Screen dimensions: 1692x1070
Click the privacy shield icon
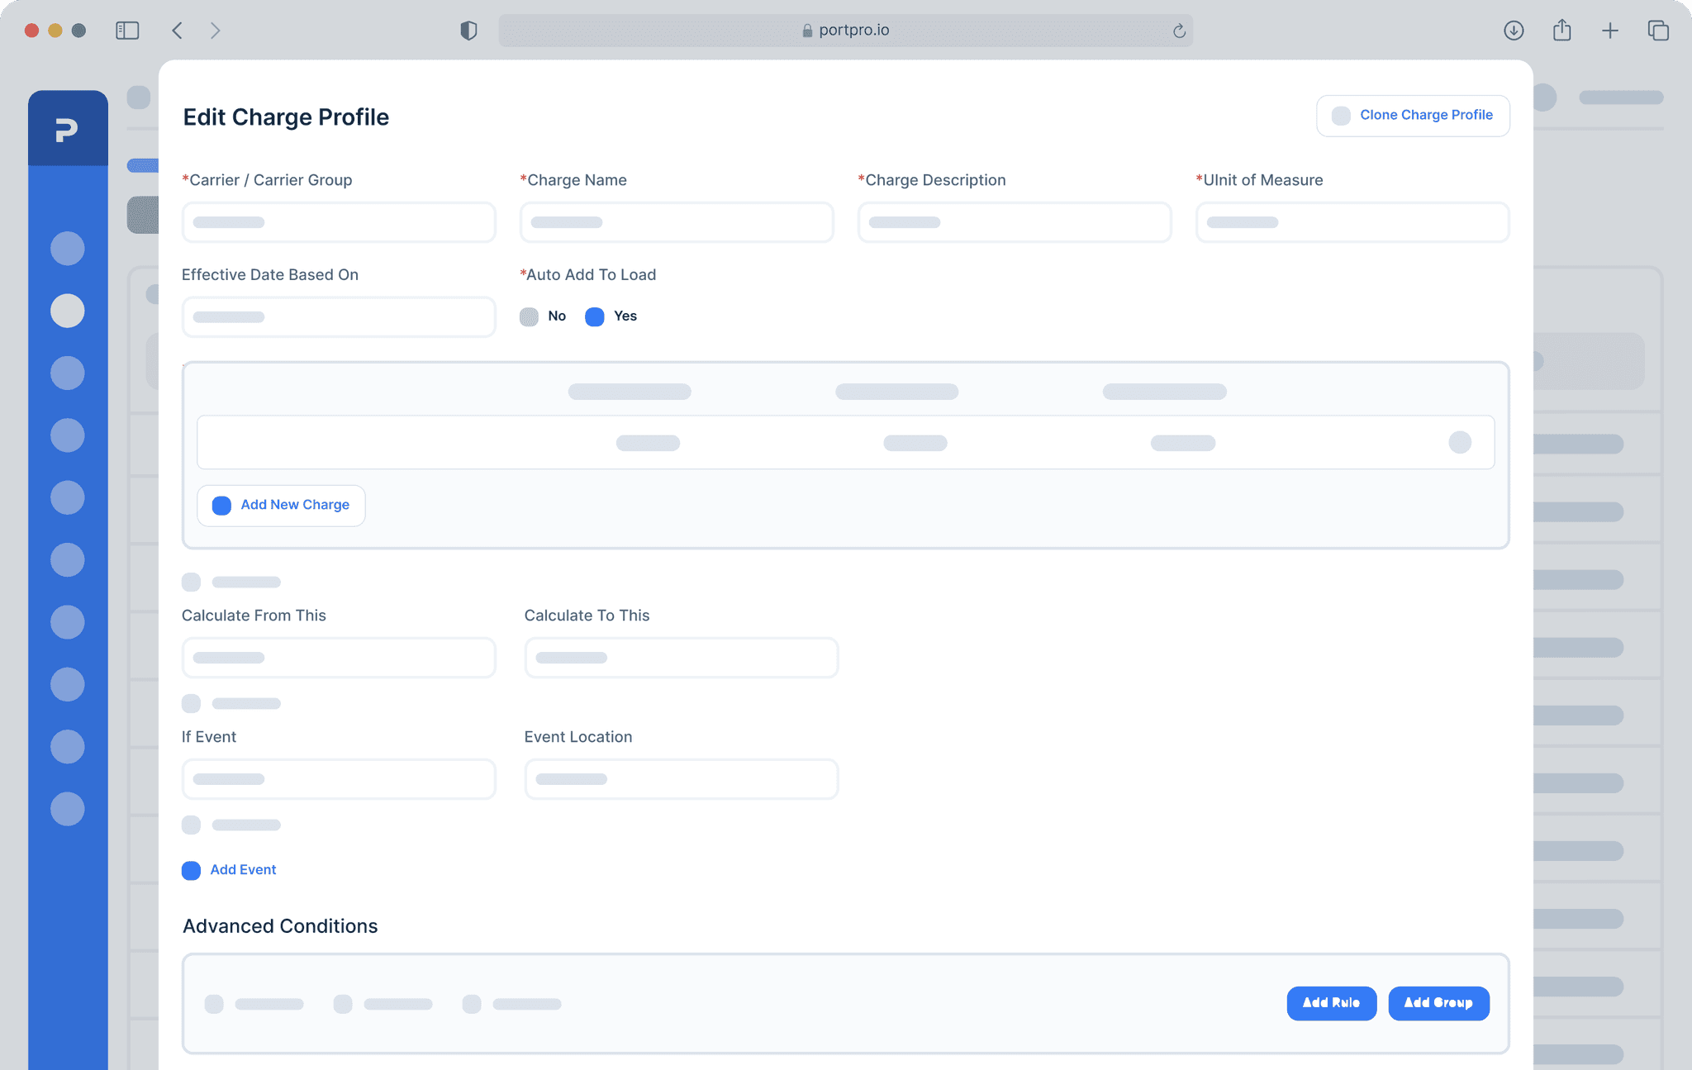point(468,31)
